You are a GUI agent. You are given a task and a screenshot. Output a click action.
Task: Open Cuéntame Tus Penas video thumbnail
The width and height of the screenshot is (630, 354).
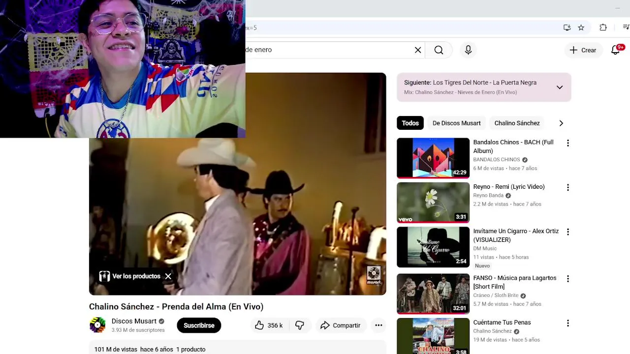point(433,336)
